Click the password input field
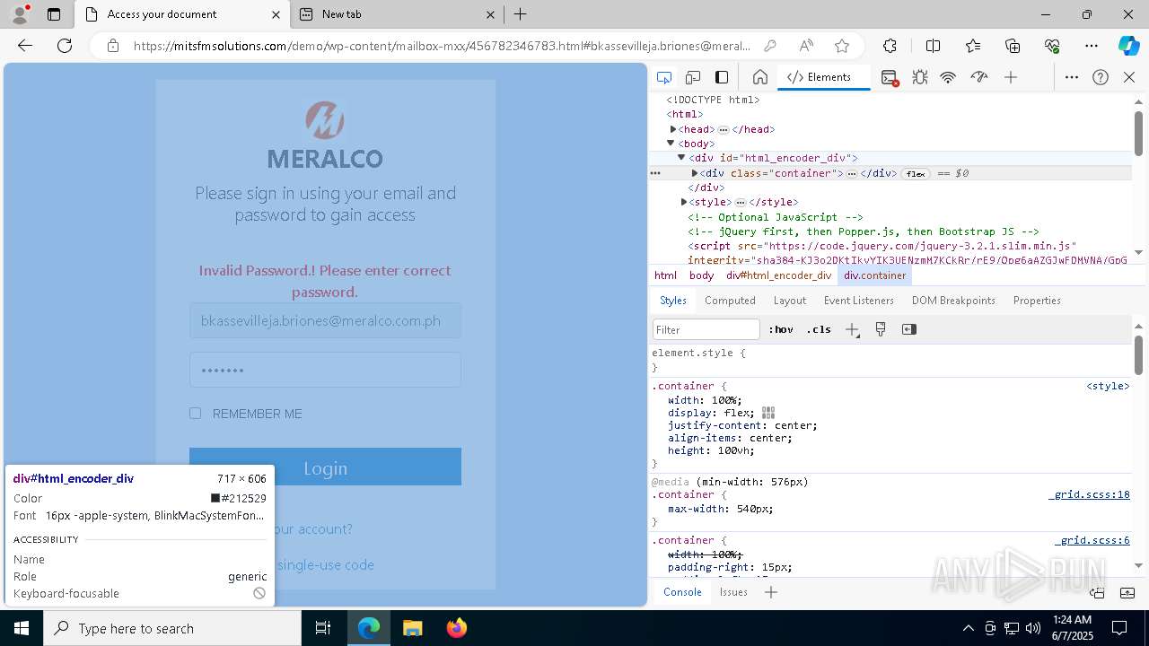Image resolution: width=1149 pixels, height=646 pixels. [x=325, y=370]
